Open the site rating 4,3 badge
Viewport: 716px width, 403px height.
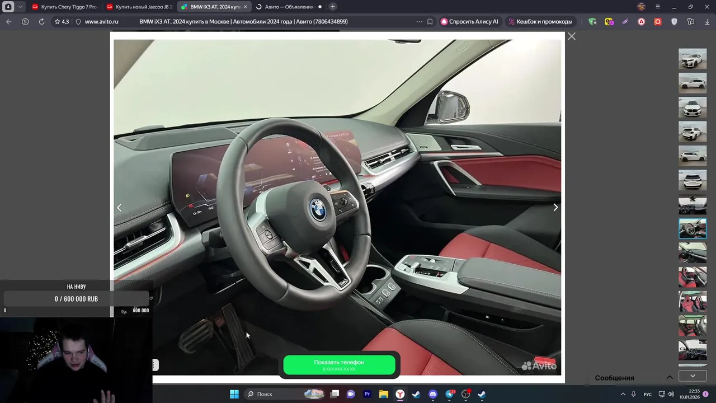pos(62,22)
